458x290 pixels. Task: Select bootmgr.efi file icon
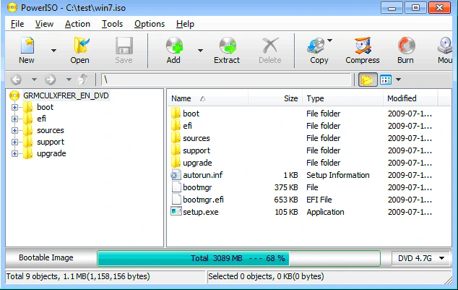click(176, 200)
